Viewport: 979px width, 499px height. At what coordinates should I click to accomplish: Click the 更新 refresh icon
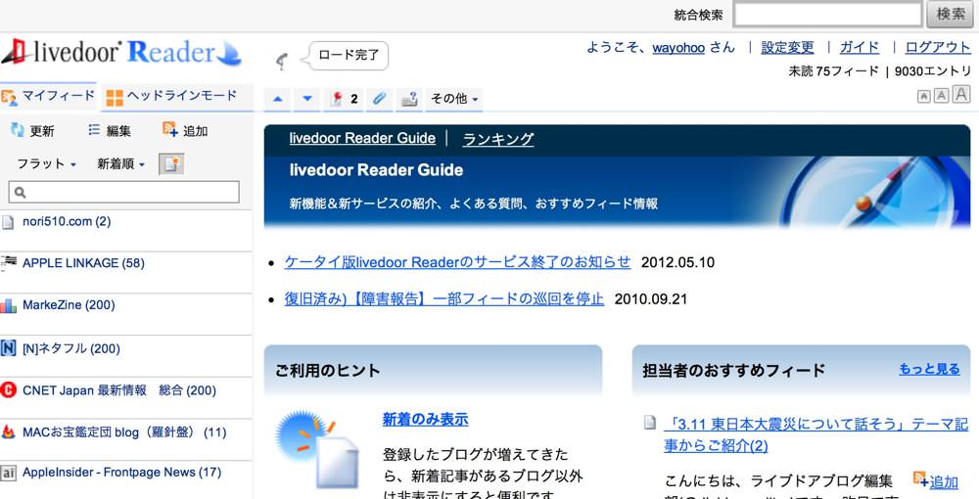point(18,129)
